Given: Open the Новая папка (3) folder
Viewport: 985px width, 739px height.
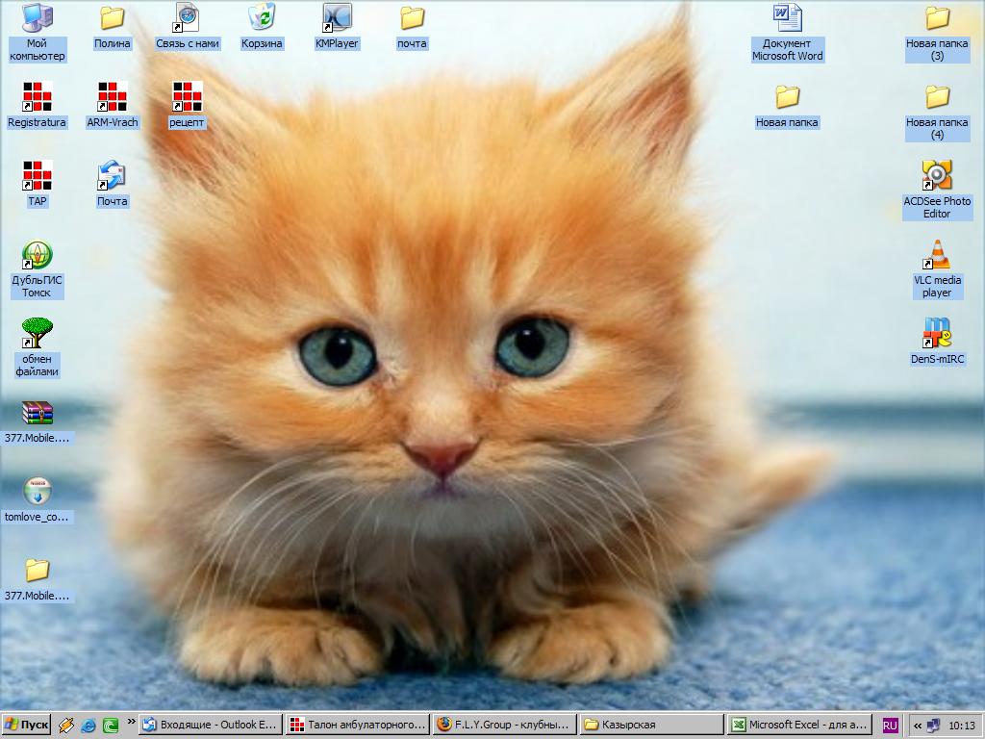Looking at the screenshot, I should (937, 33).
